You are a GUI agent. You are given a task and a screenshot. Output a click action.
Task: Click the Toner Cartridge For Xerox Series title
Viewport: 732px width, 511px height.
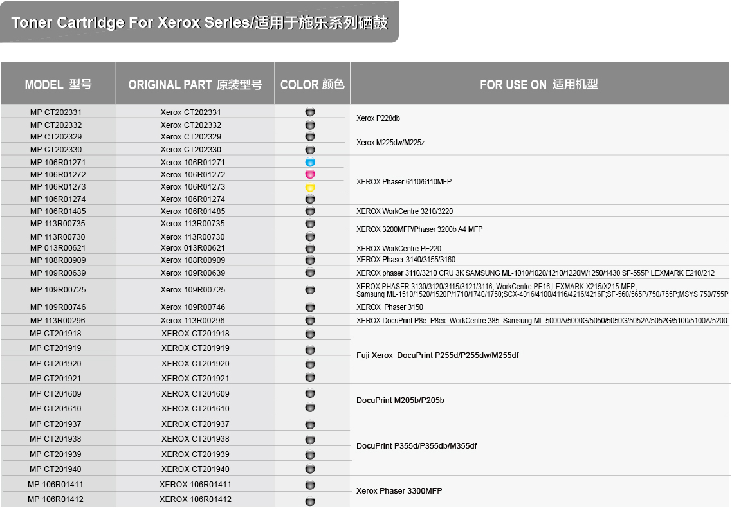pyautogui.click(x=199, y=22)
